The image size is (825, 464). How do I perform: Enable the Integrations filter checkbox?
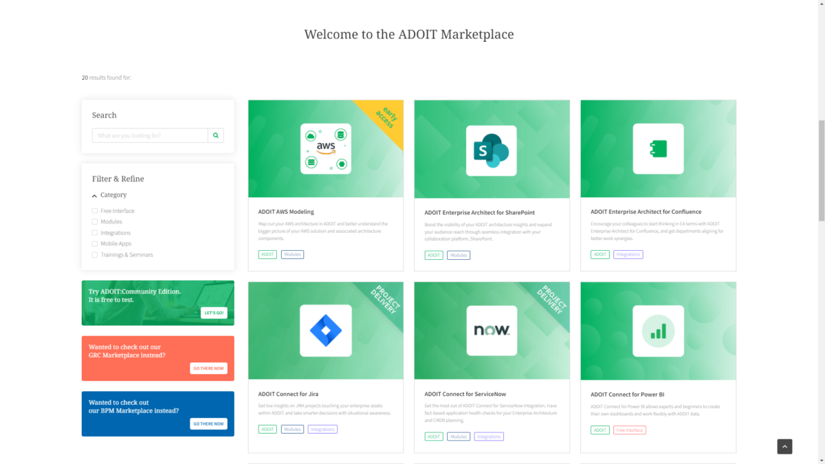[x=94, y=232]
